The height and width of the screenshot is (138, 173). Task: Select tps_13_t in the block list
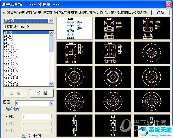[x=26, y=50]
